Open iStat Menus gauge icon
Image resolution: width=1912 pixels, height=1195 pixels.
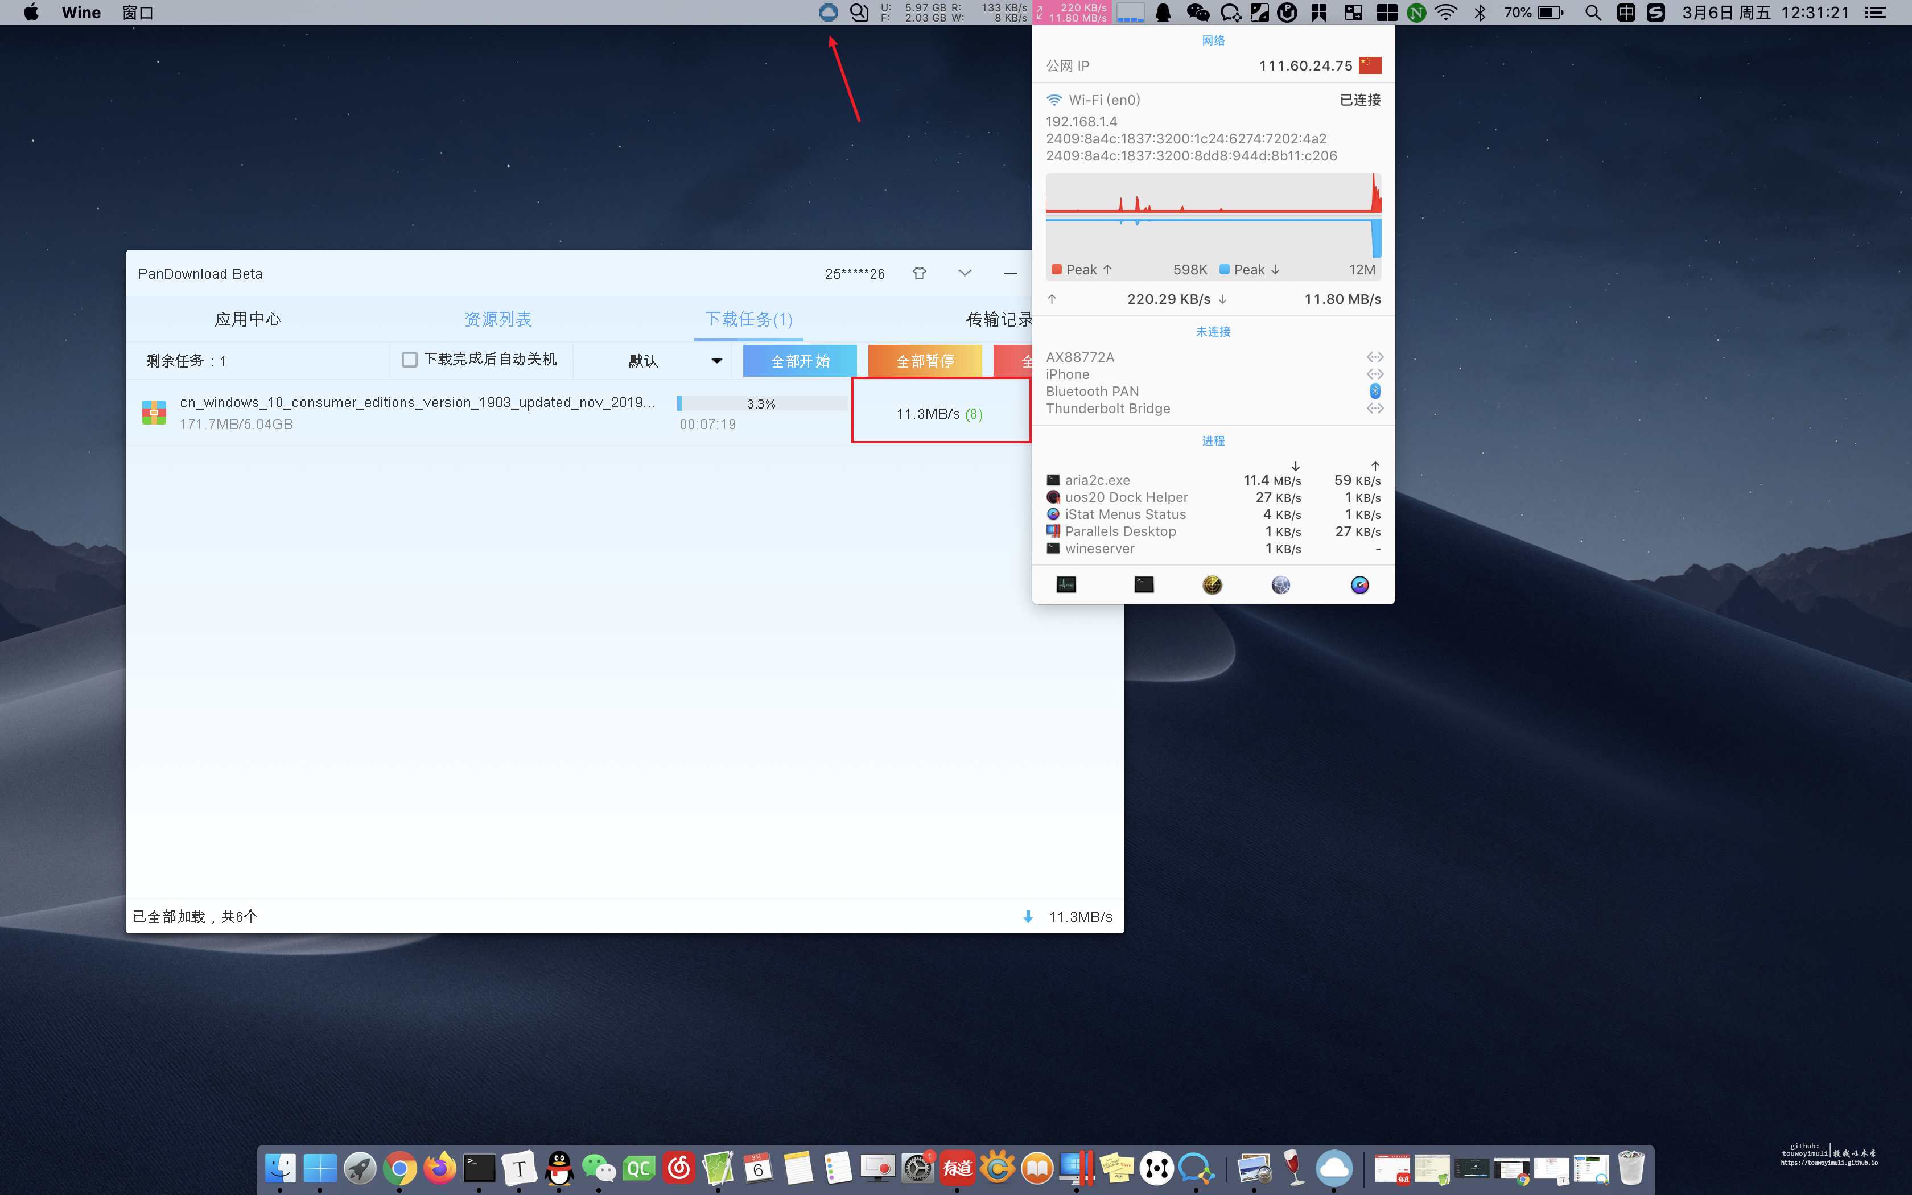tap(1359, 584)
